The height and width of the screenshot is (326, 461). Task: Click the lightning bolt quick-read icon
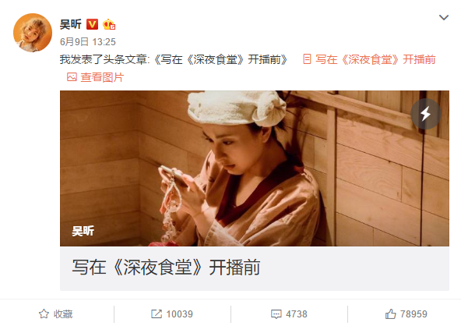coord(426,114)
